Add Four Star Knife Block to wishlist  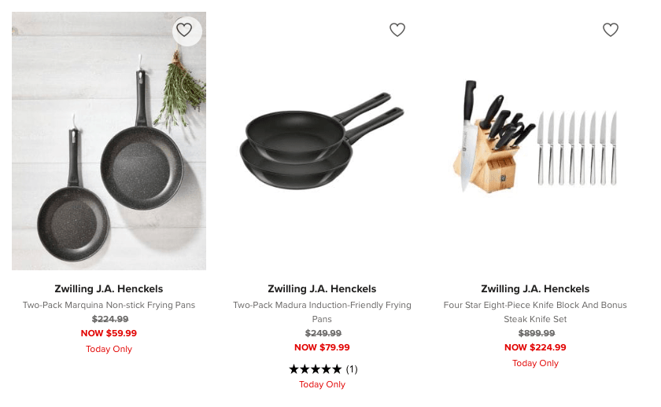(x=611, y=30)
